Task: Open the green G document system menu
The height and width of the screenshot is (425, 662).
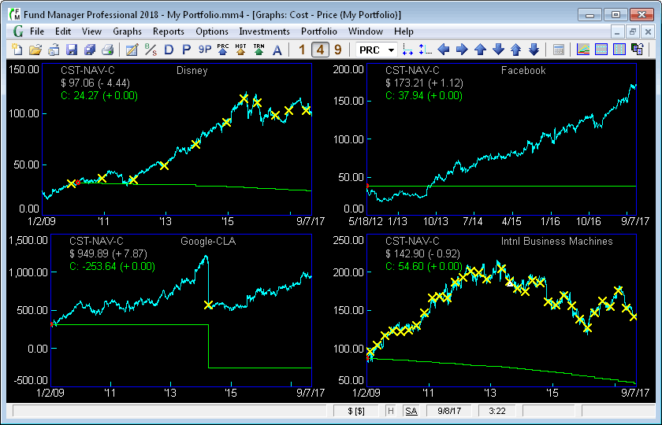Action: (x=17, y=31)
